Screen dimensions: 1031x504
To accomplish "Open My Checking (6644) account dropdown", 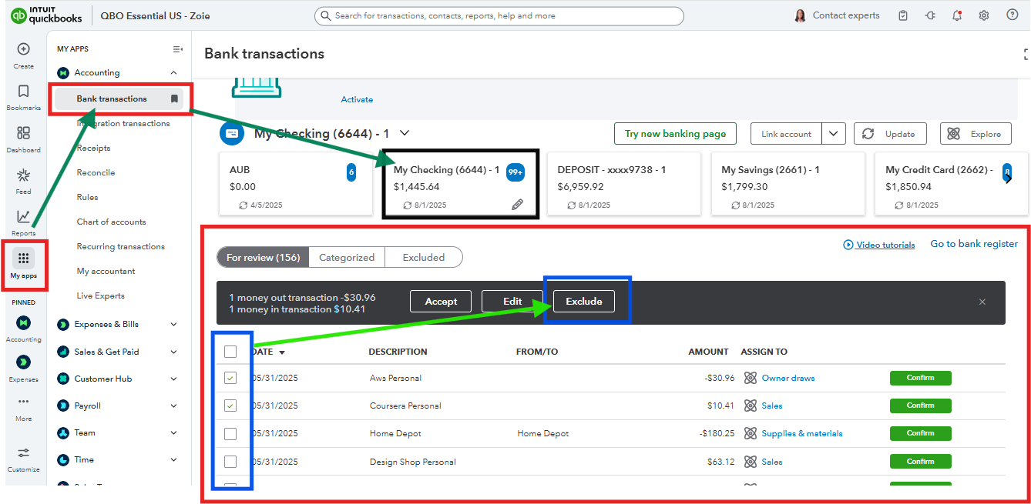I will (405, 133).
